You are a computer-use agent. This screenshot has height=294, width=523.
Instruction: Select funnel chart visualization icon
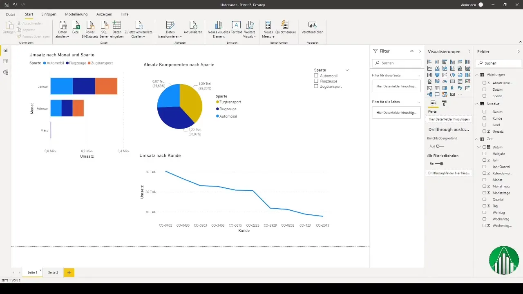[x=437, y=75]
